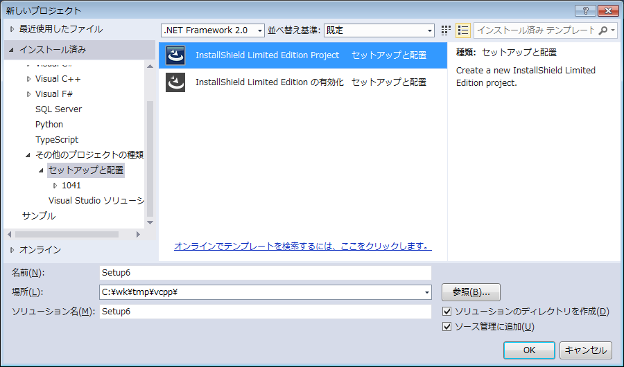Viewport: 624px width, 367px height.
Task: Toggle ソリューションのディレクトリを作成 checkbox
Action: click(x=447, y=312)
